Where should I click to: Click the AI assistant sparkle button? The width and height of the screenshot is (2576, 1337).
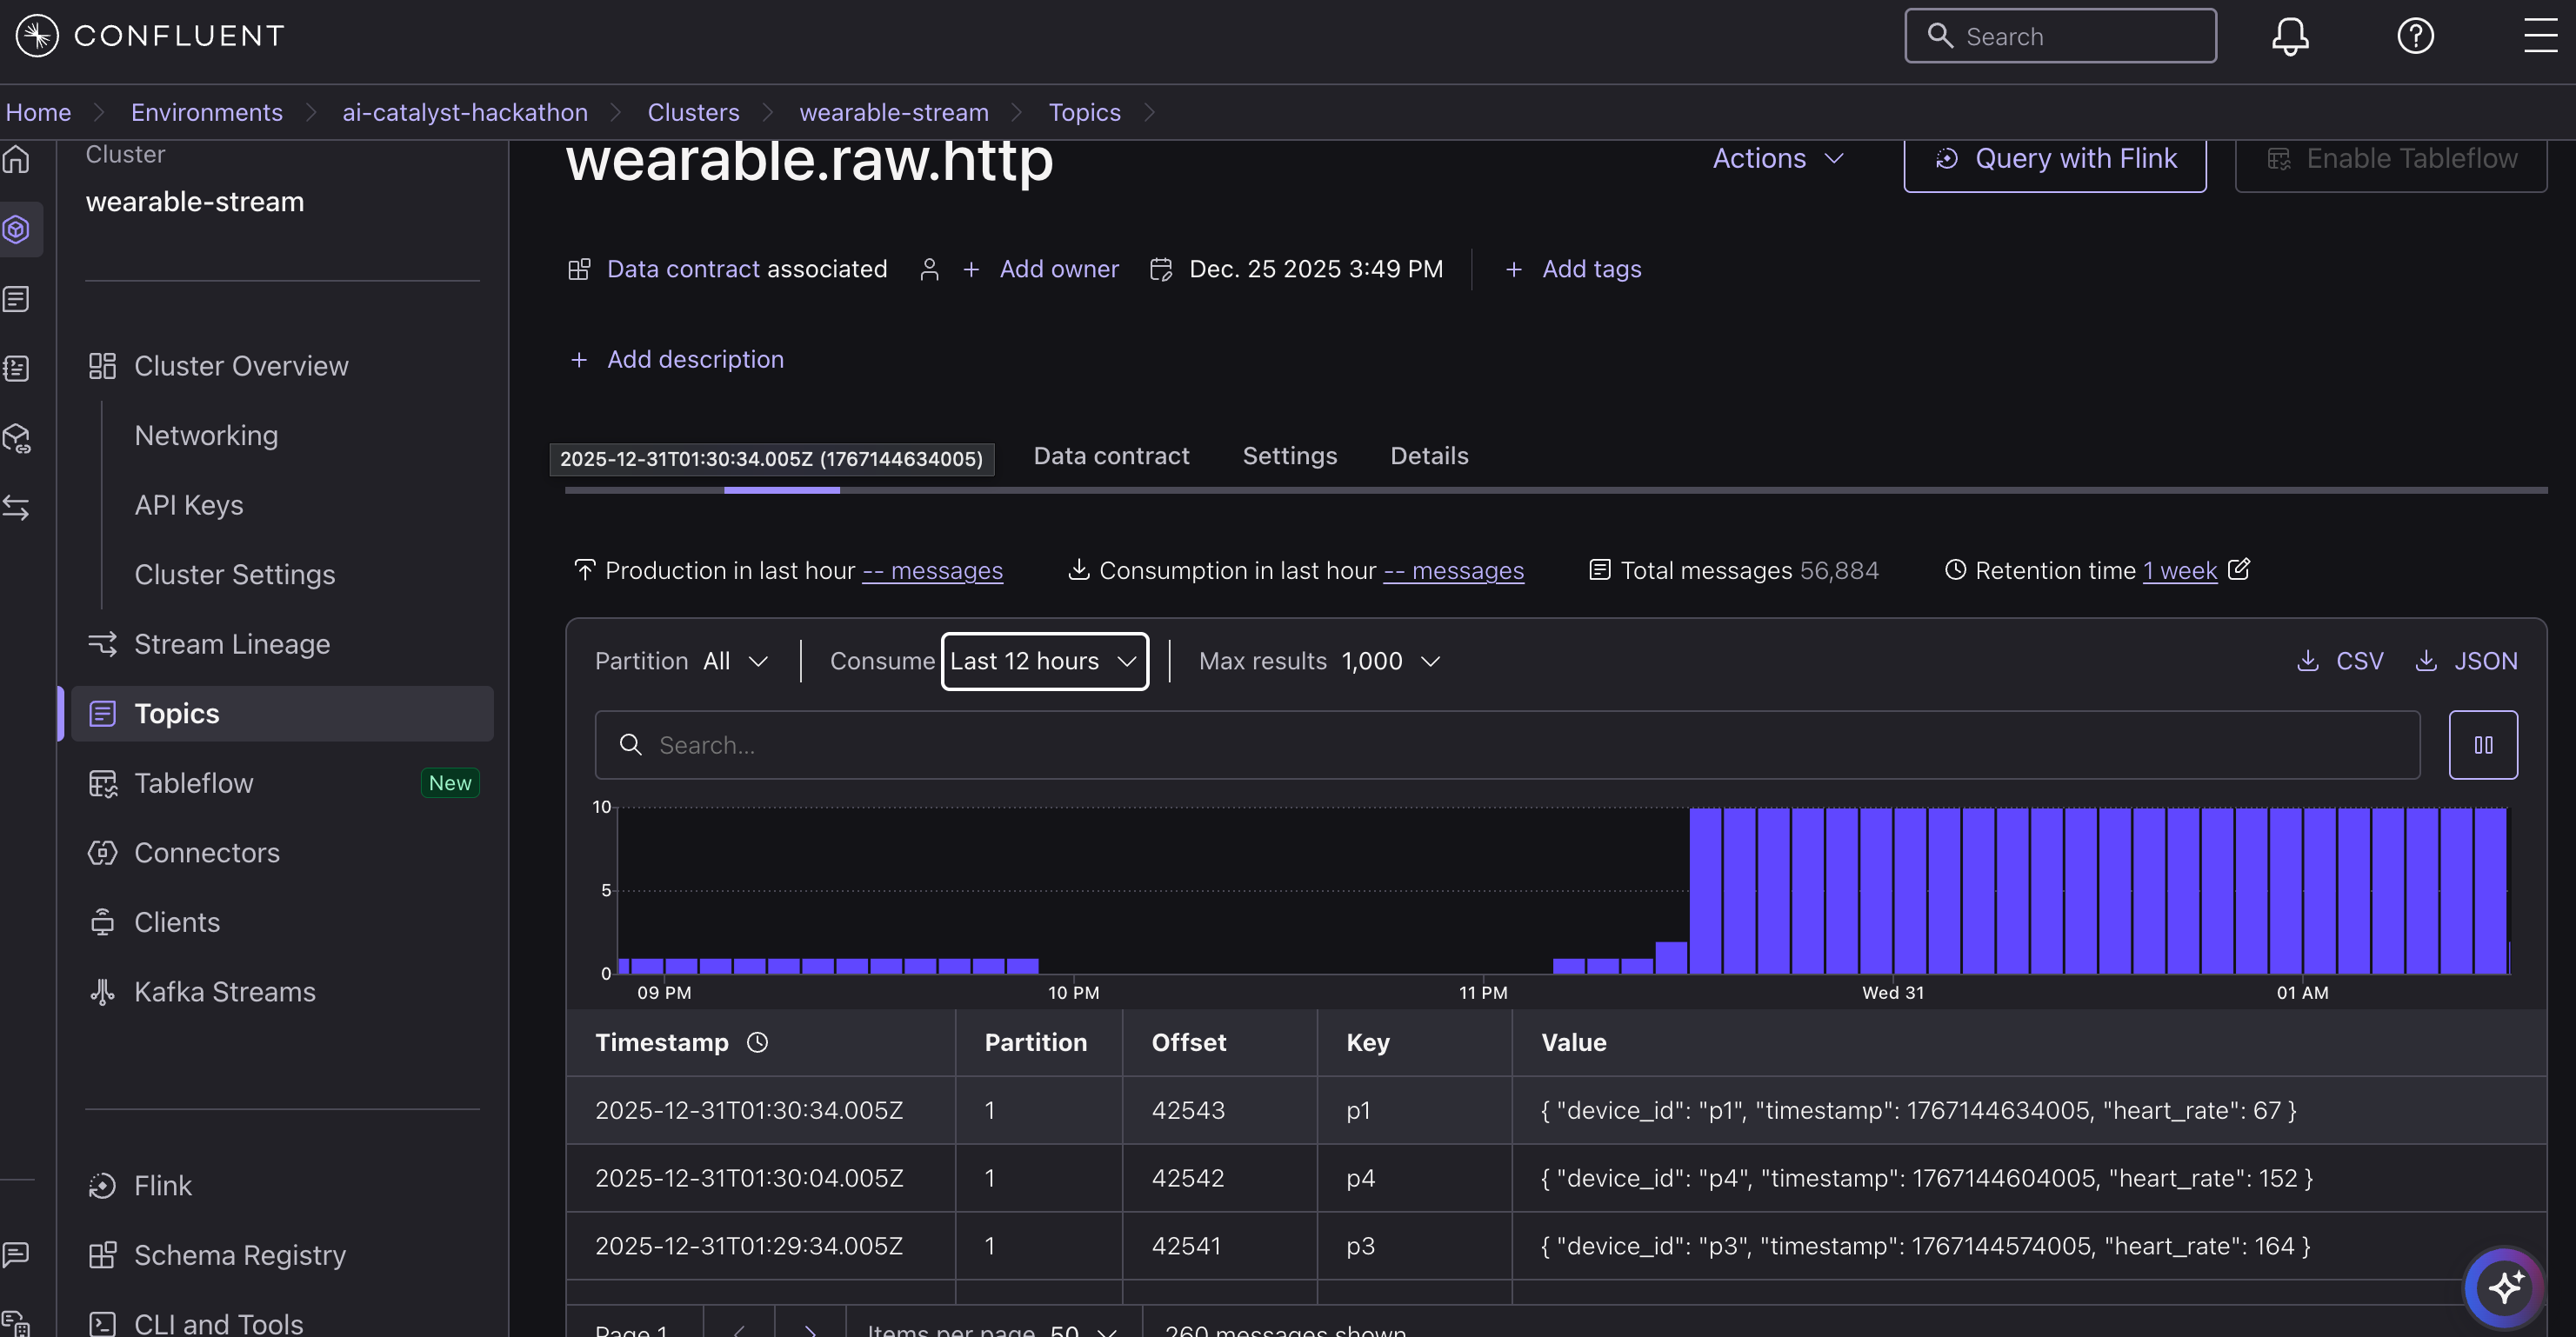tap(2505, 1287)
